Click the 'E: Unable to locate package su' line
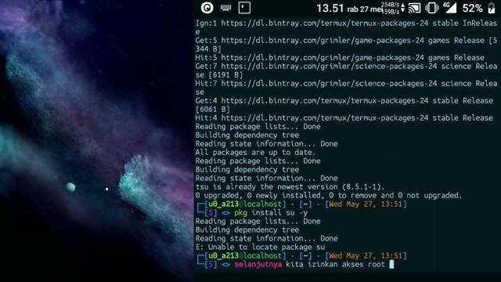 [x=260, y=248]
